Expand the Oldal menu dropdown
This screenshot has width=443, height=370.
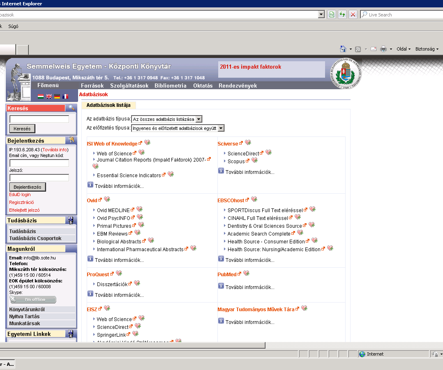tap(404, 49)
